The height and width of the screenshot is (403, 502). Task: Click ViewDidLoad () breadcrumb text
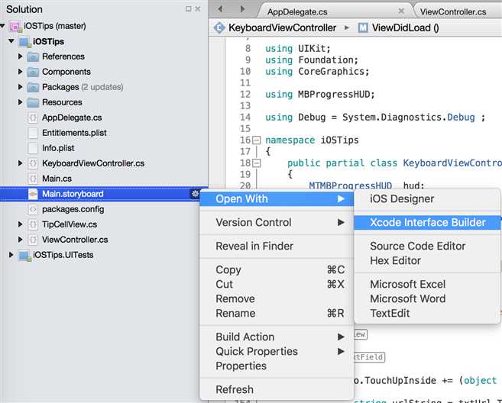pyautogui.click(x=405, y=27)
